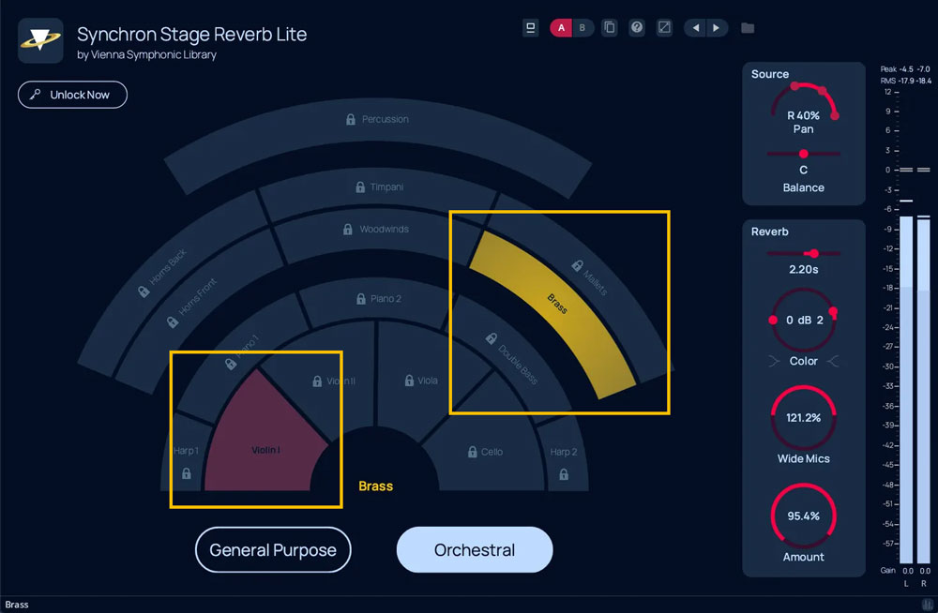Click the locked Timpani section
The width and height of the screenshot is (938, 613).
(379, 187)
